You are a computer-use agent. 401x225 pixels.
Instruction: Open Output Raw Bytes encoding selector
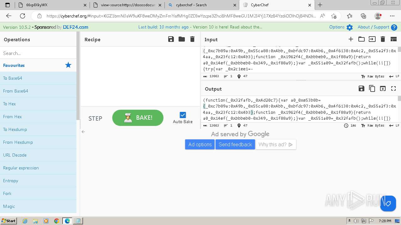click(x=373, y=126)
